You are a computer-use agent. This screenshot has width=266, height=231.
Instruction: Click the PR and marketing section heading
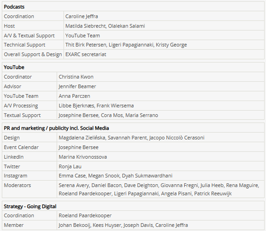click(56, 128)
